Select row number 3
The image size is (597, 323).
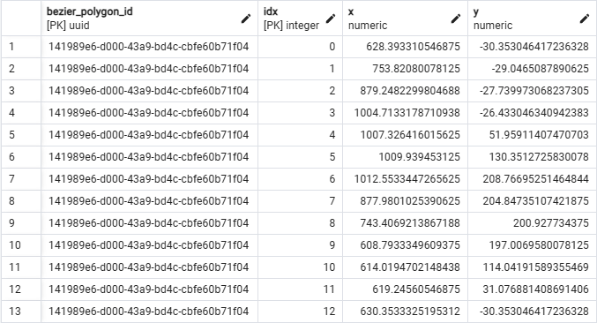point(21,91)
